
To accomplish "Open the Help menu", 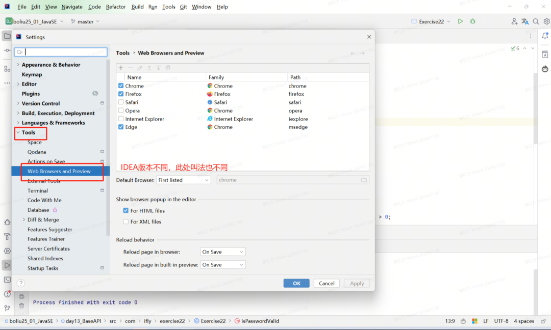I will (222, 7).
